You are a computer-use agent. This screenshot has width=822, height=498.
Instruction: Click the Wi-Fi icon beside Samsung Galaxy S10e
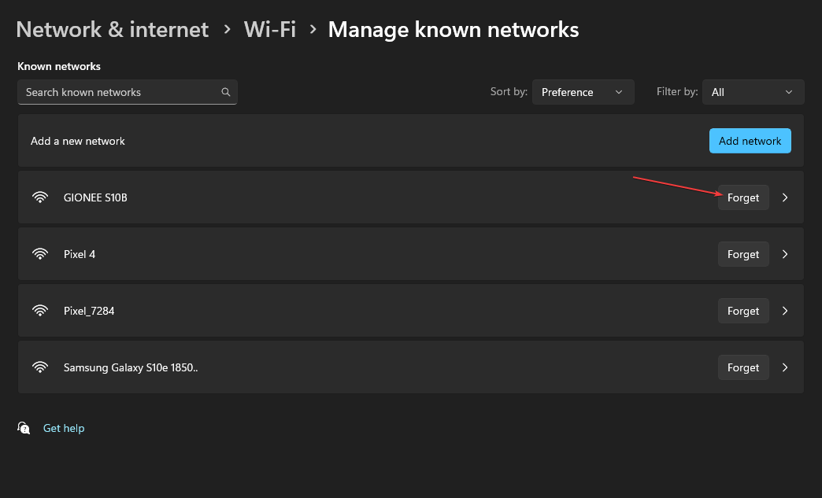[40, 367]
